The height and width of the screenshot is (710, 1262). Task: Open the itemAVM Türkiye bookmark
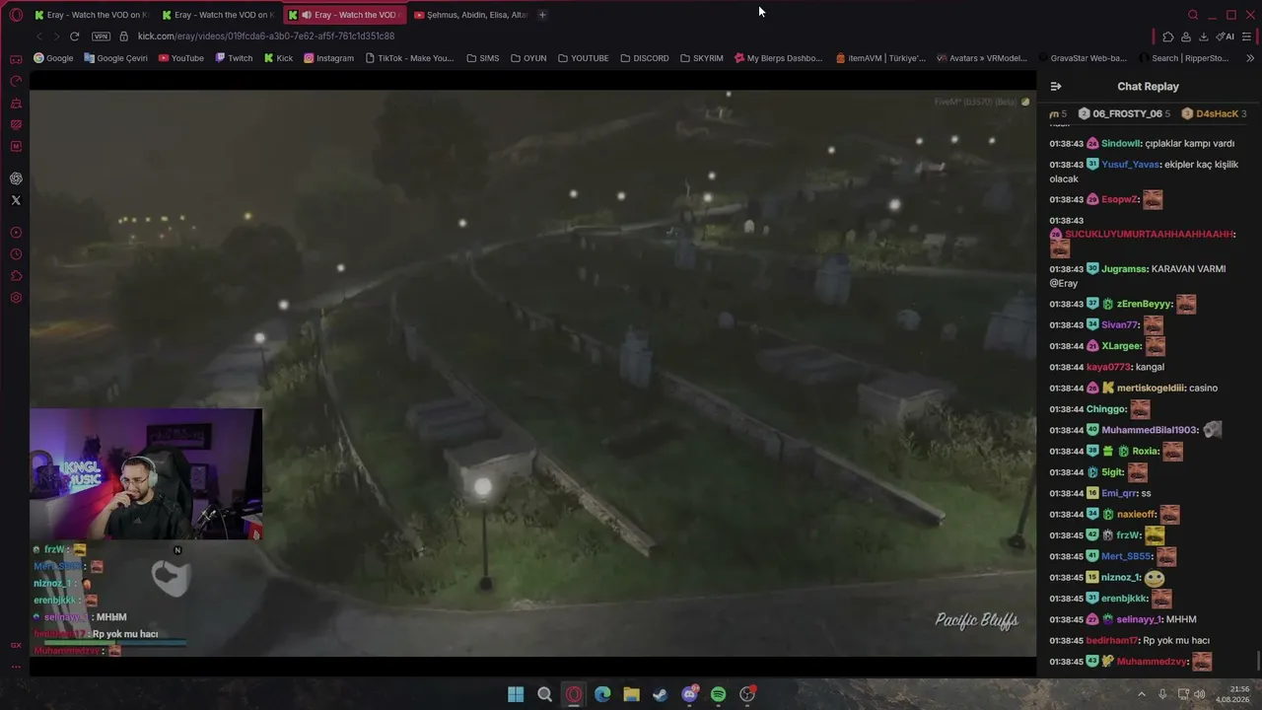point(880,58)
